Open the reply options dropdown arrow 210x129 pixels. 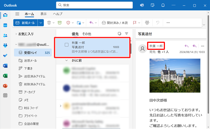tap(96, 23)
